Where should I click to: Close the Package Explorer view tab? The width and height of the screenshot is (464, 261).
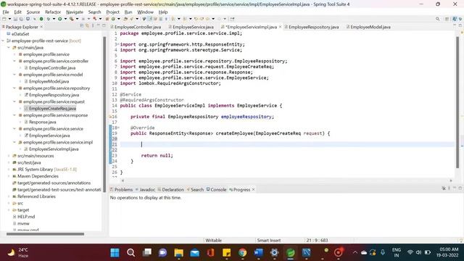pos(41,27)
